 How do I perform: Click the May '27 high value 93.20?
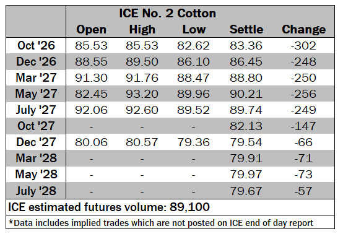[142, 94]
